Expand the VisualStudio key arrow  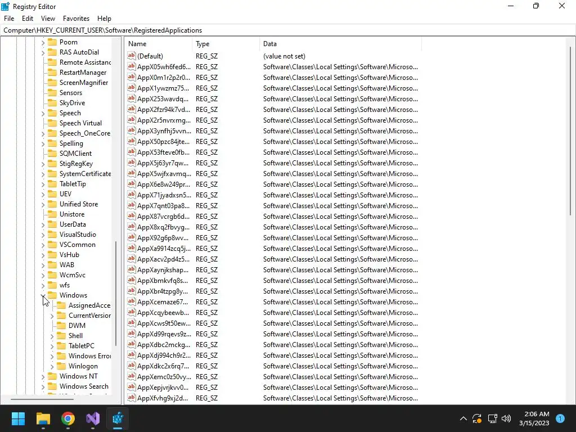[x=43, y=235]
